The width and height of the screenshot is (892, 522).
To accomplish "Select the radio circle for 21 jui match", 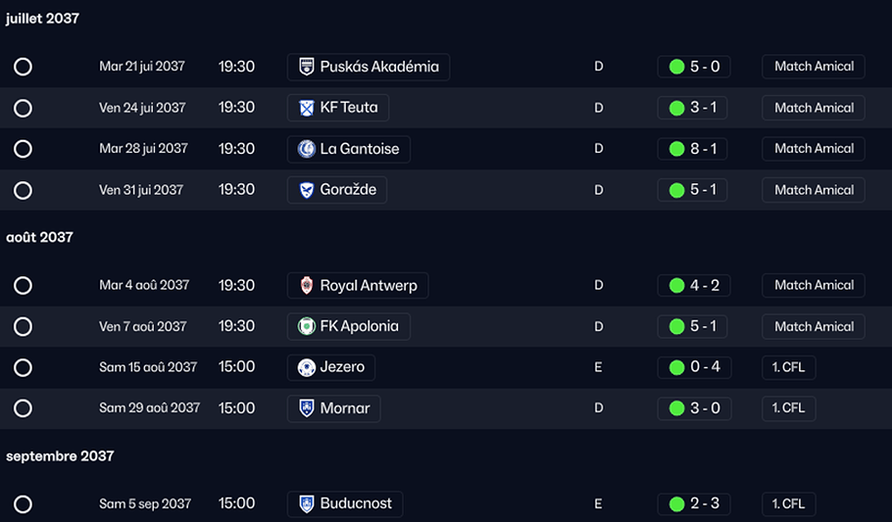I will [23, 67].
